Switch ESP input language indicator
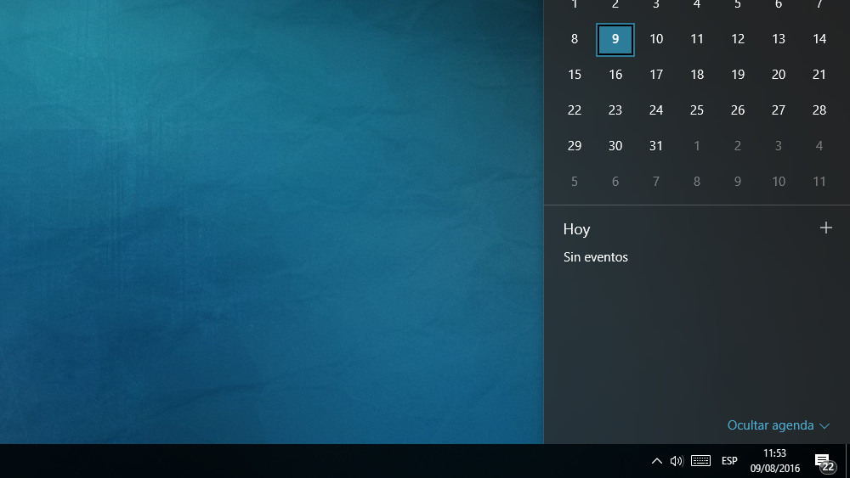The height and width of the screenshot is (478, 850). point(729,461)
